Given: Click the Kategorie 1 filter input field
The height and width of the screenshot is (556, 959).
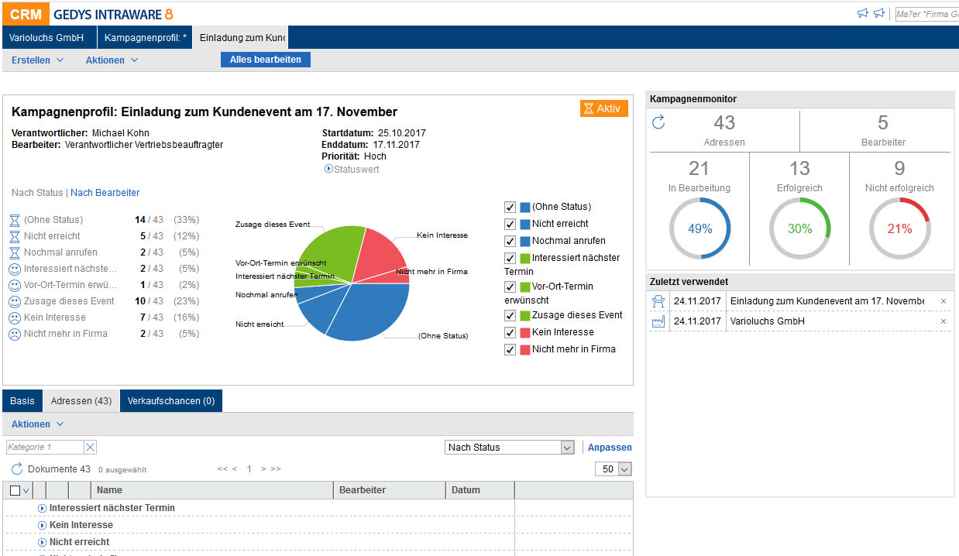Looking at the screenshot, I should click(44, 447).
